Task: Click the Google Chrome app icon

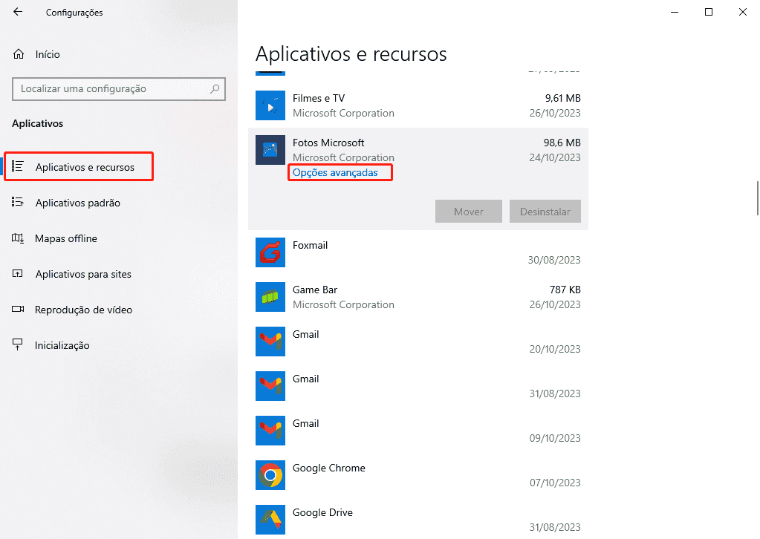Action: 270,475
